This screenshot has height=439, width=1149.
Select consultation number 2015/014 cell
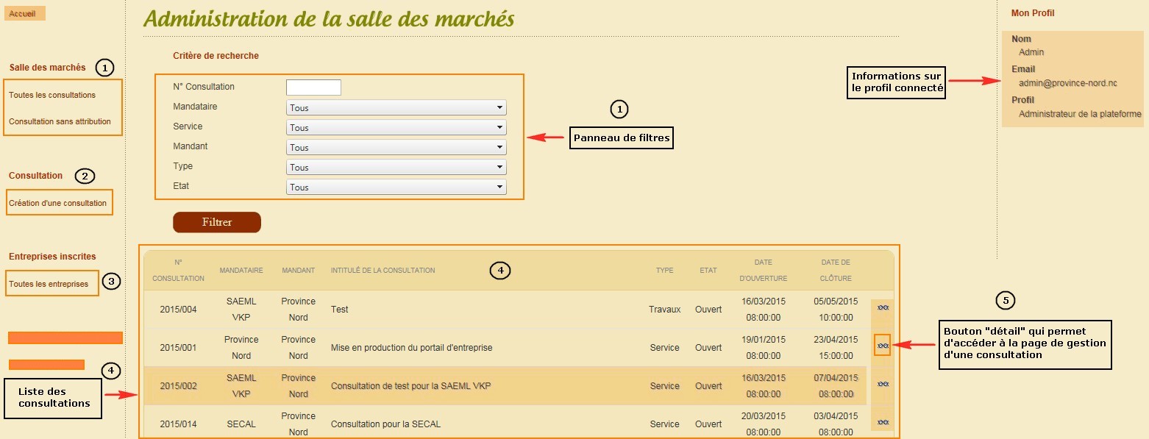[x=178, y=424]
